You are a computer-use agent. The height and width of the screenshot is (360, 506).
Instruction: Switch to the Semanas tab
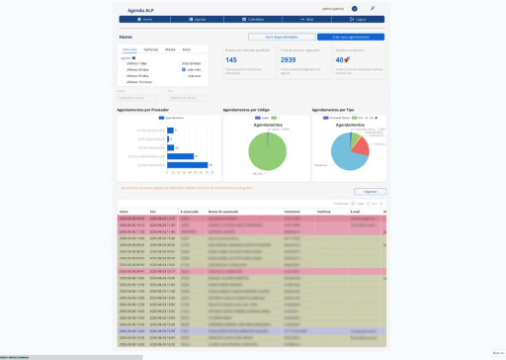[151, 49]
